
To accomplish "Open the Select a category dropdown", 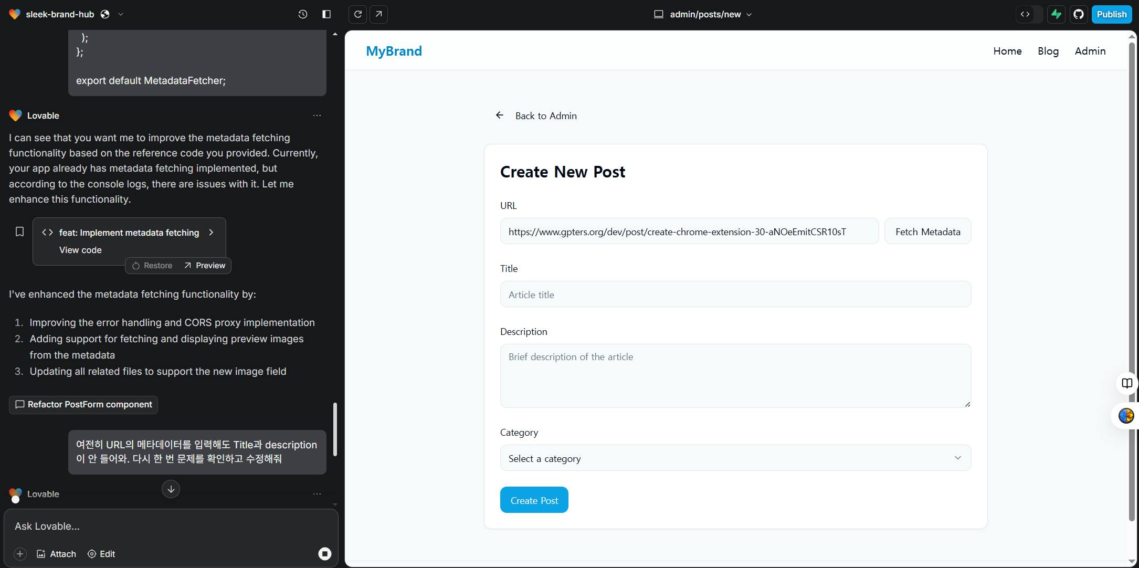I will [735, 458].
